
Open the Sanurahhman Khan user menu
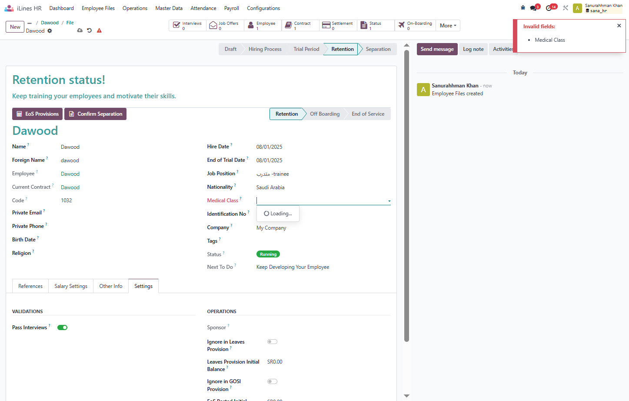[x=598, y=8]
